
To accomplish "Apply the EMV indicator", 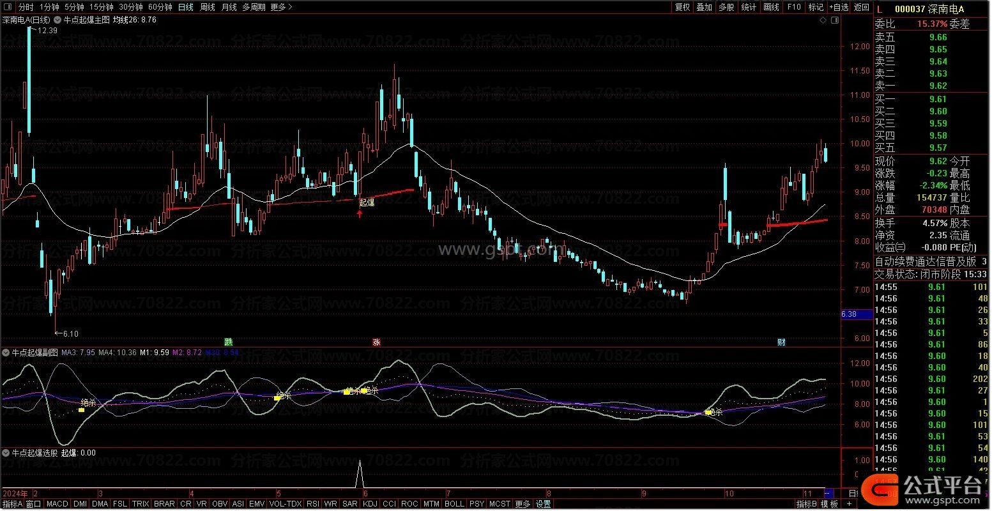I will (257, 504).
